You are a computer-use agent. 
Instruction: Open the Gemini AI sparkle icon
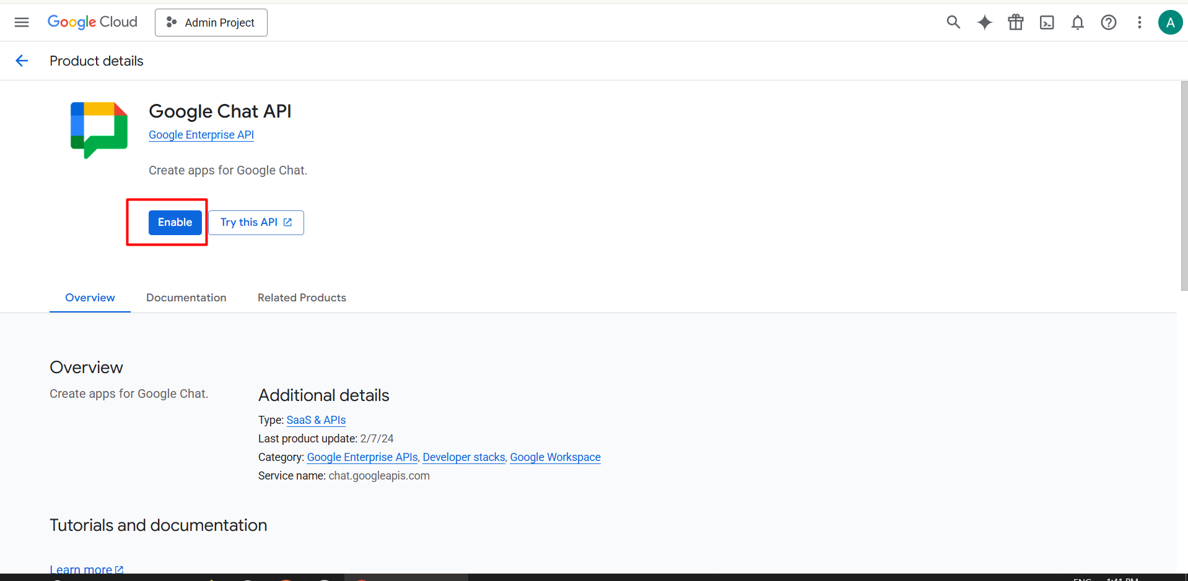984,22
